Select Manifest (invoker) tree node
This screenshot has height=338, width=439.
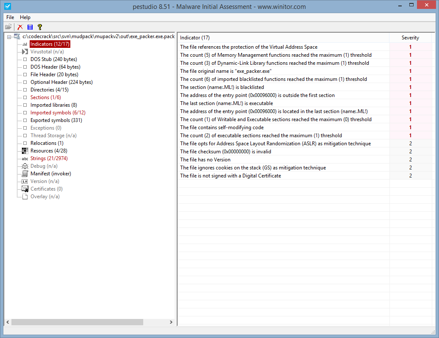point(51,174)
